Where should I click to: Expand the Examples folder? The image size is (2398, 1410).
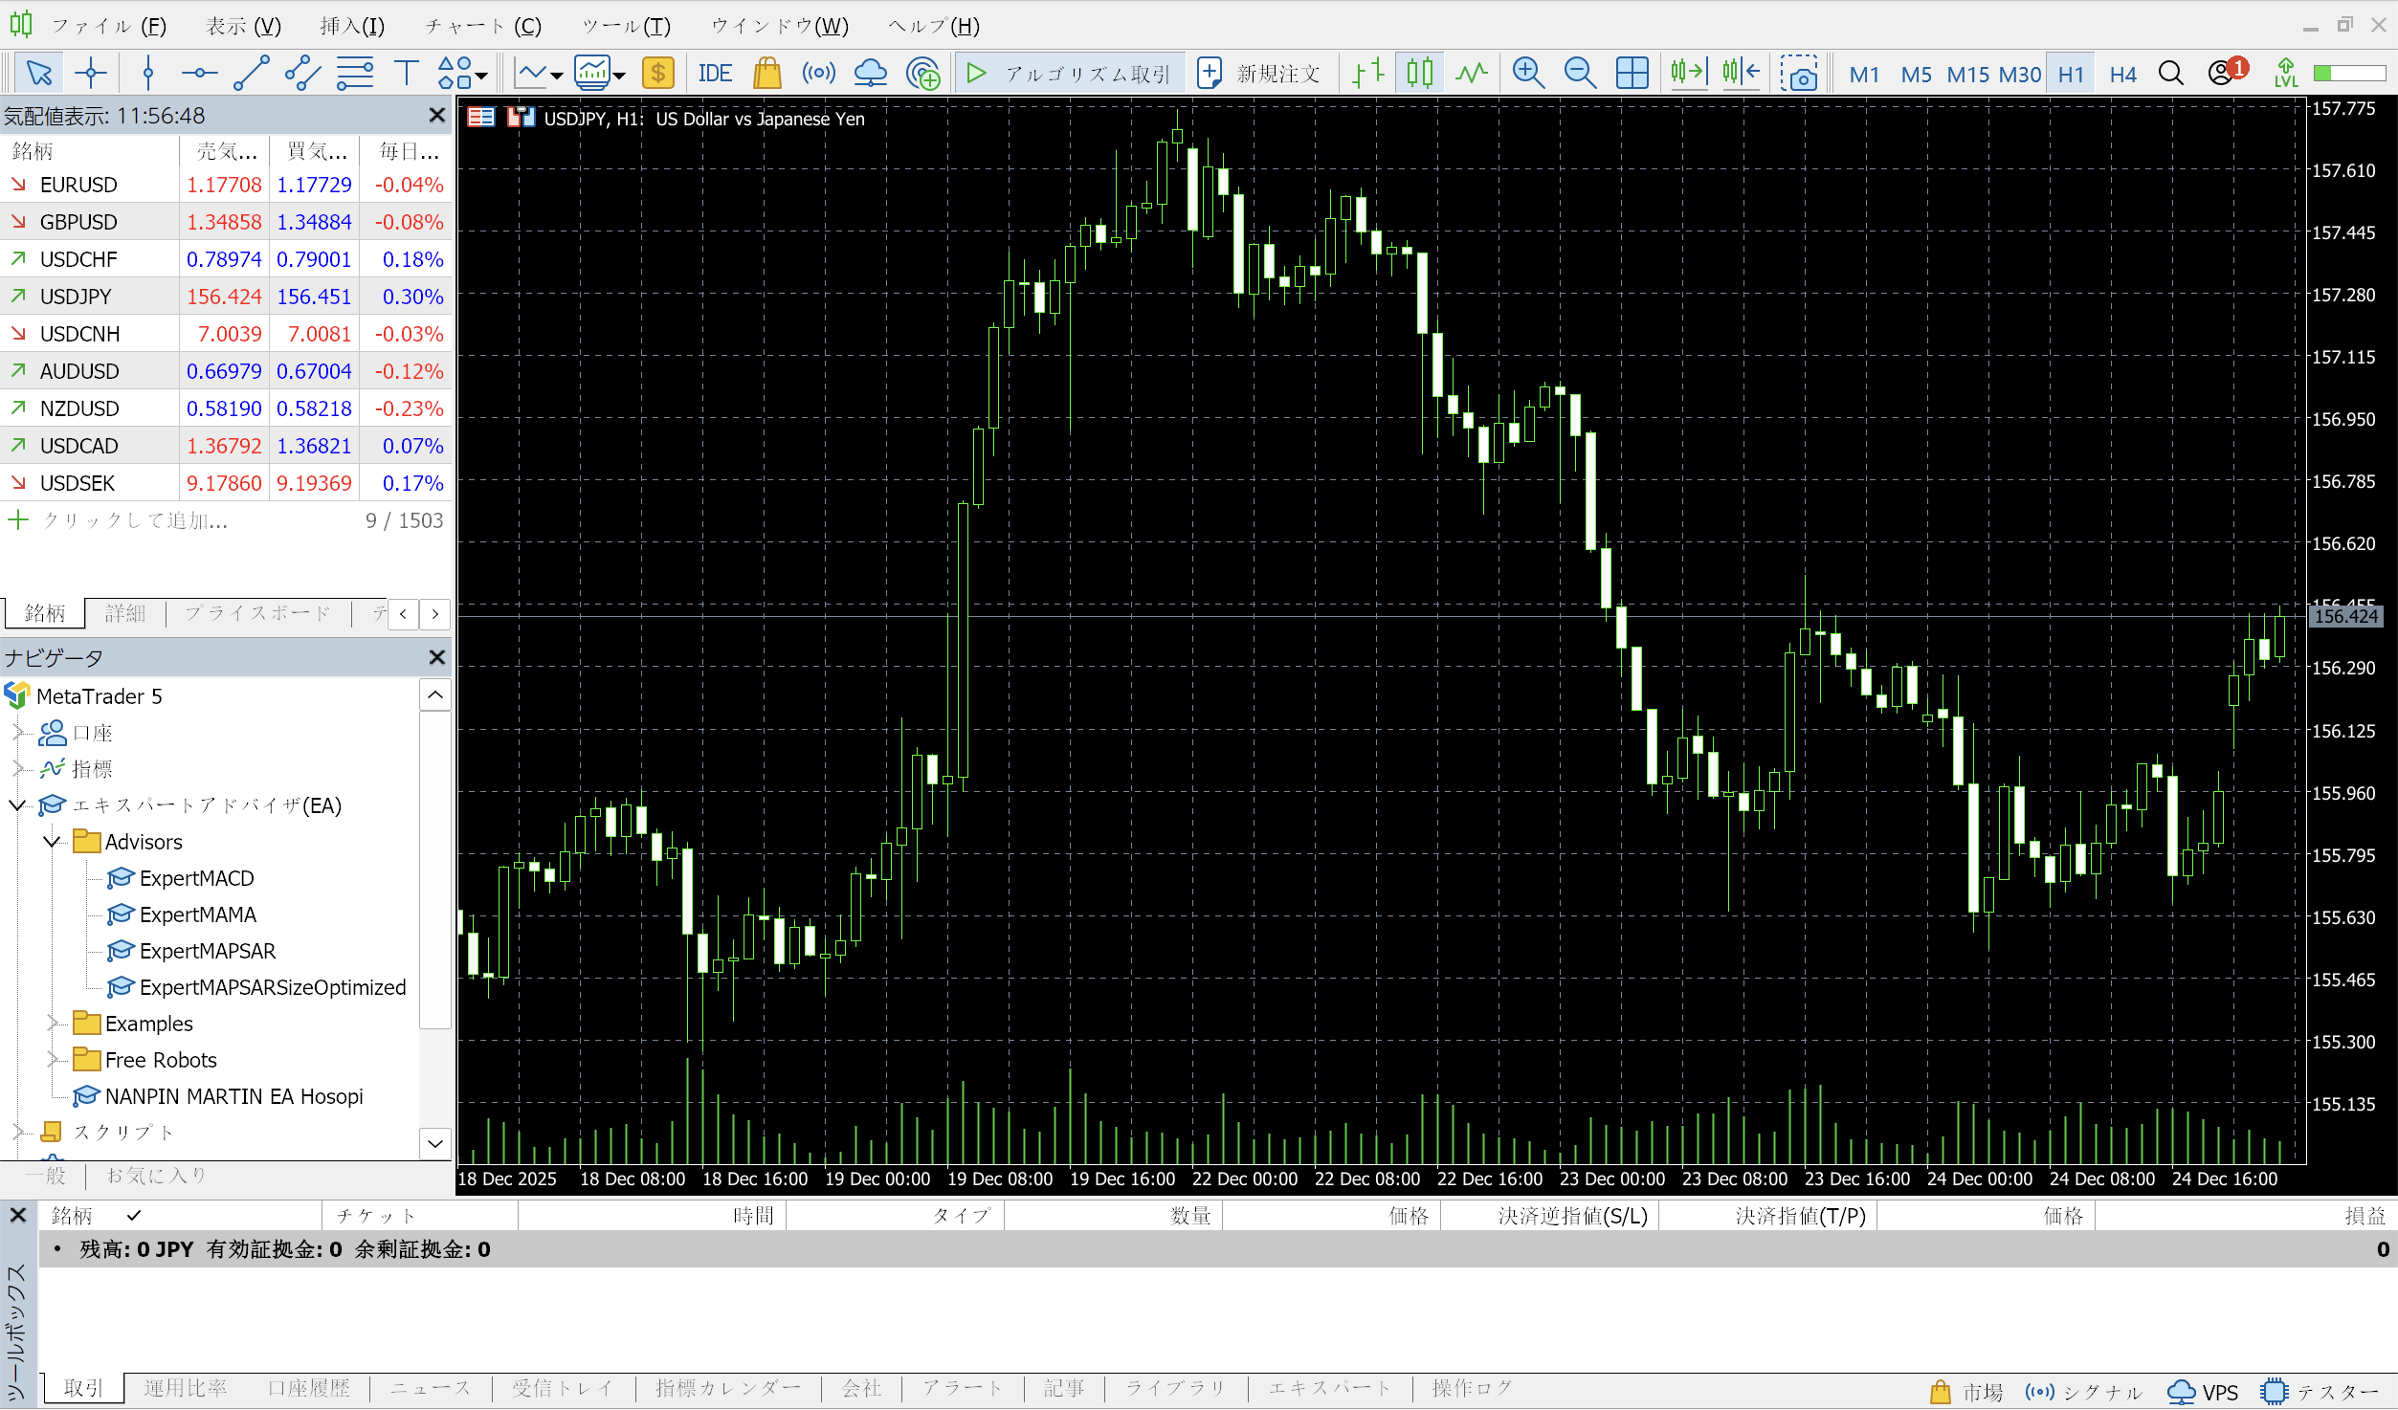pyautogui.click(x=53, y=1024)
